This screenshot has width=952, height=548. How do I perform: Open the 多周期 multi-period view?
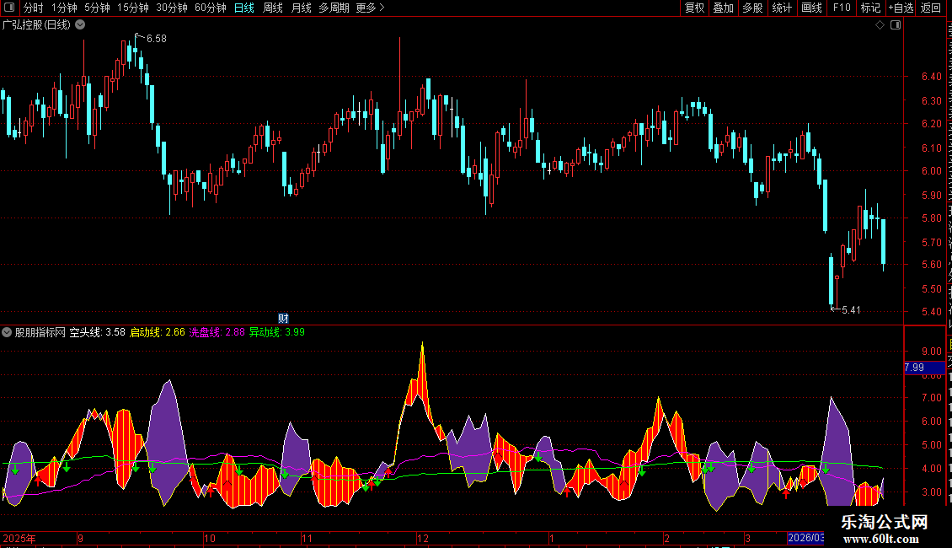point(334,8)
